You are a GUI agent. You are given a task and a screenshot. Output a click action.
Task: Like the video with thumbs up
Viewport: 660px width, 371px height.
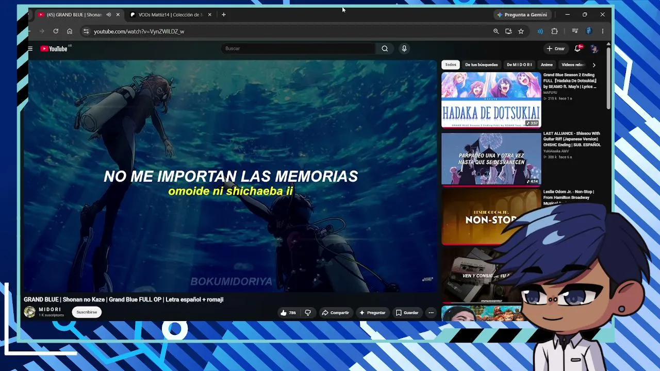[288, 313]
